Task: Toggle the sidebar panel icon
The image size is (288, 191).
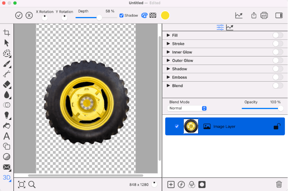Action: (279, 15)
